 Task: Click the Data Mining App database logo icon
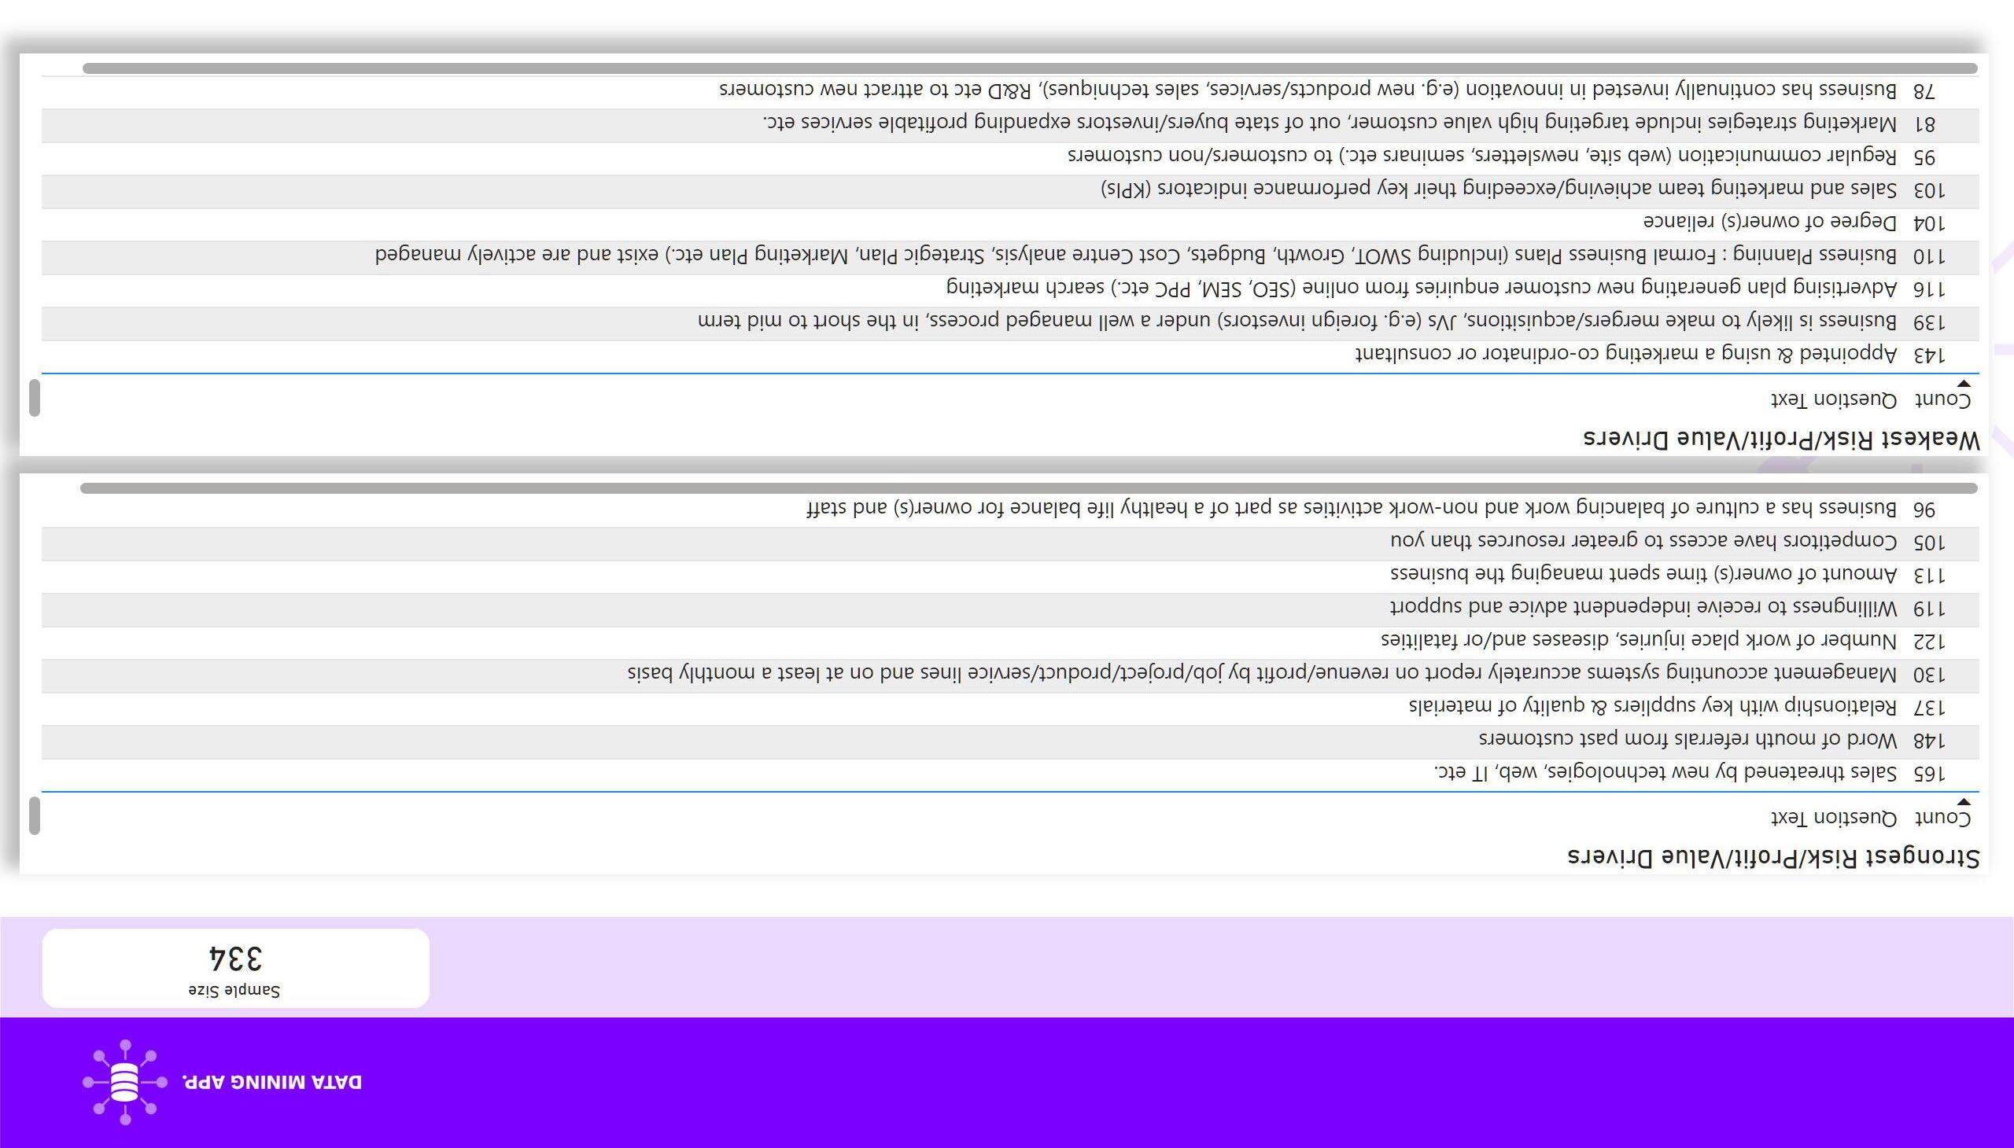pyautogui.click(x=124, y=1082)
